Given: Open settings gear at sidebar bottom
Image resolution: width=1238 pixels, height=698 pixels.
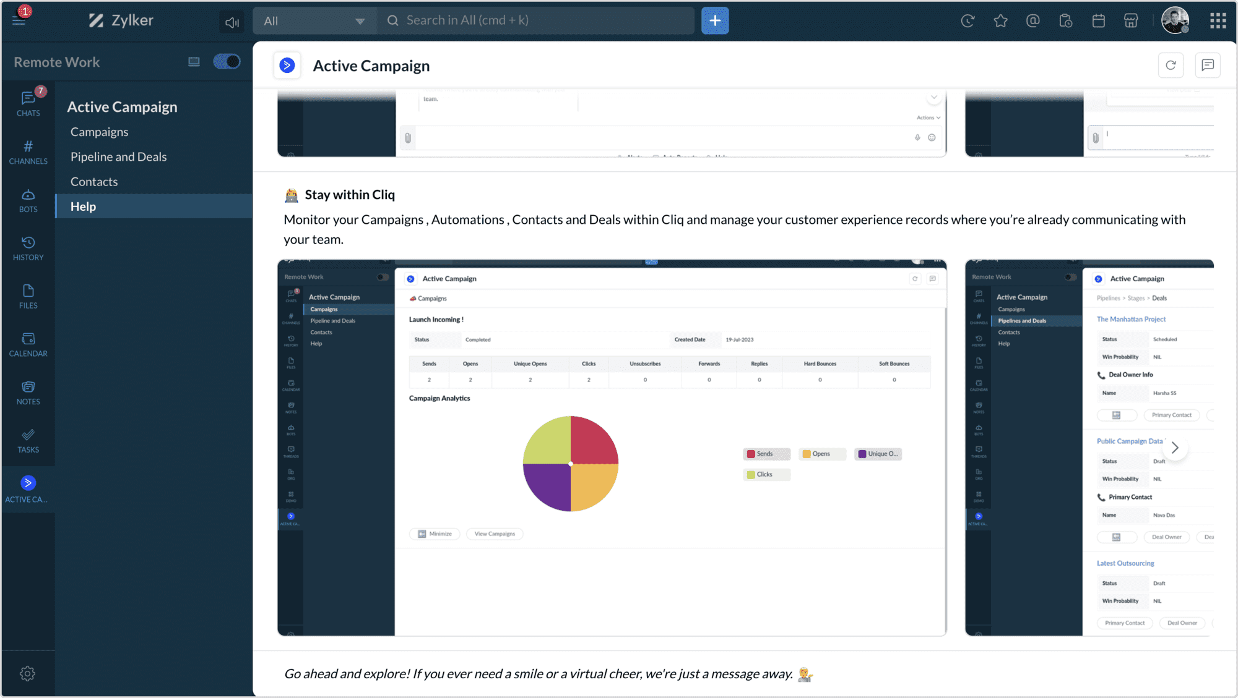Looking at the screenshot, I should 27,673.
